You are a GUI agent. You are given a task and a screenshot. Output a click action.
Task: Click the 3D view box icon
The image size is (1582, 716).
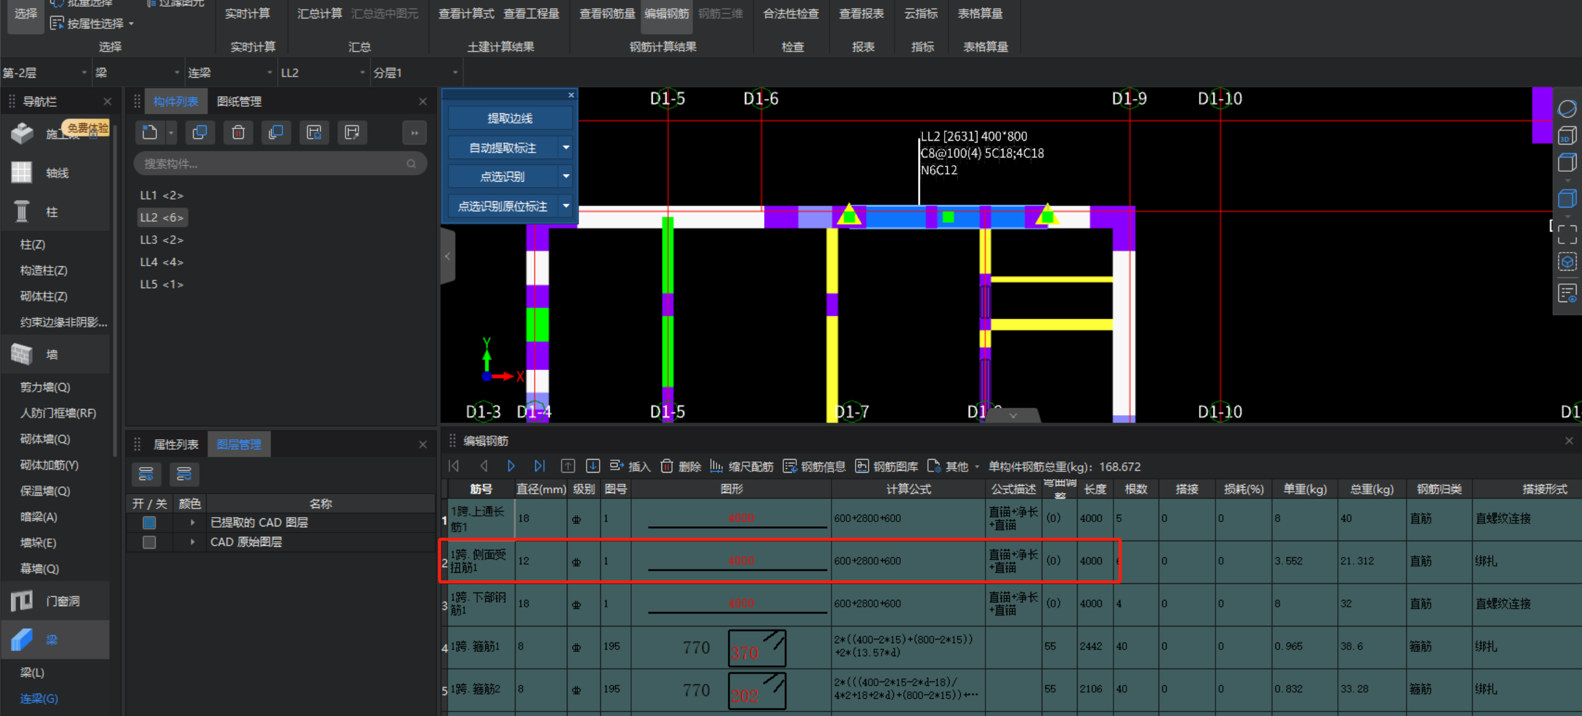click(1567, 136)
